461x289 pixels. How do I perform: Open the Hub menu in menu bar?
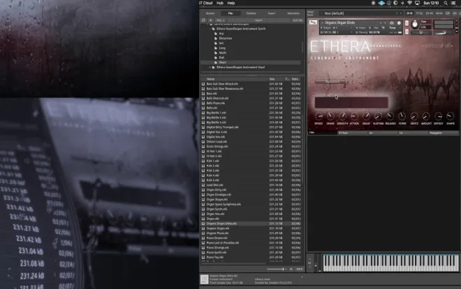click(x=220, y=3)
